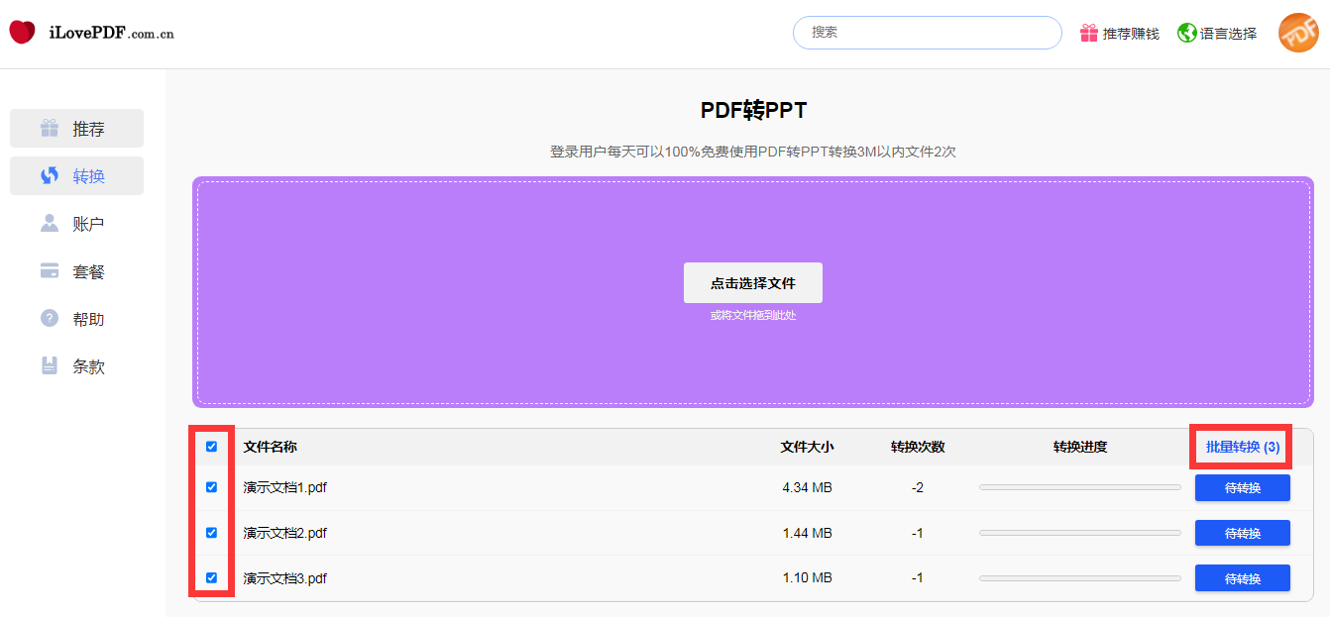Viewport: 1330px width, 617px height.
Task: Click the question mark icon for 帮助
Action: pos(50,319)
